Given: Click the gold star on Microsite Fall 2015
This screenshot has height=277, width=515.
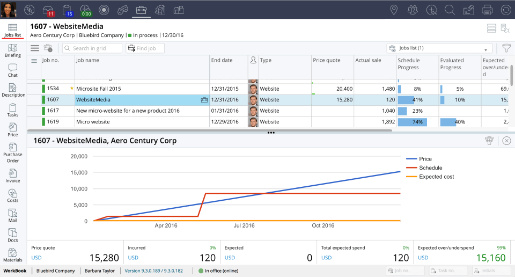Looking at the screenshot, I should tap(71, 89).
